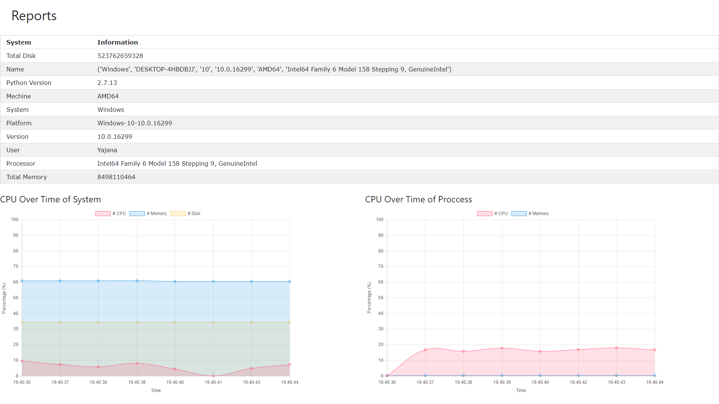This screenshot has height=404, width=719.
Task: Select the 'System' column header
Action: click(19, 42)
